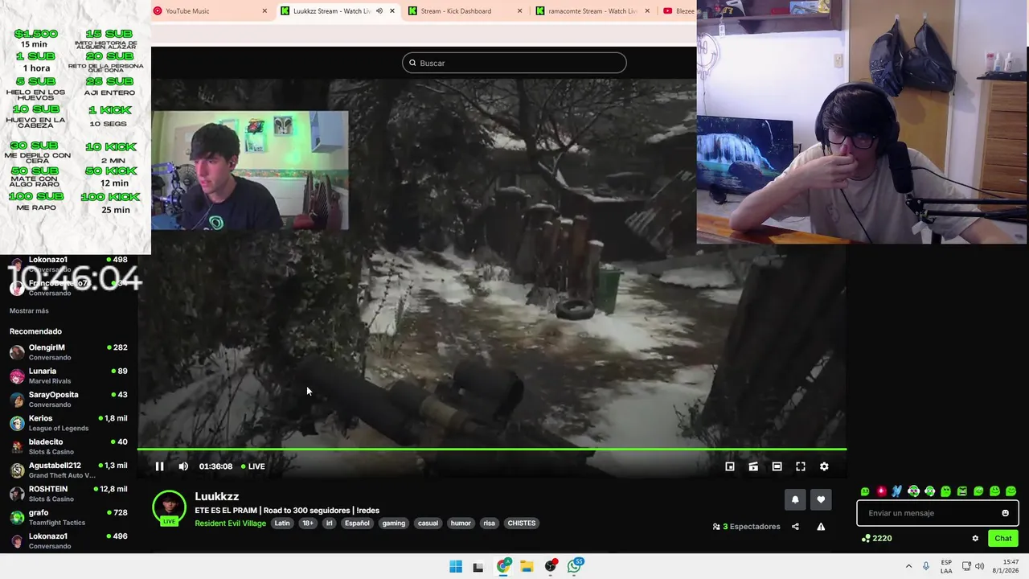
Task: Open Lunaria Marvel Rivals channel
Action: [68, 376]
